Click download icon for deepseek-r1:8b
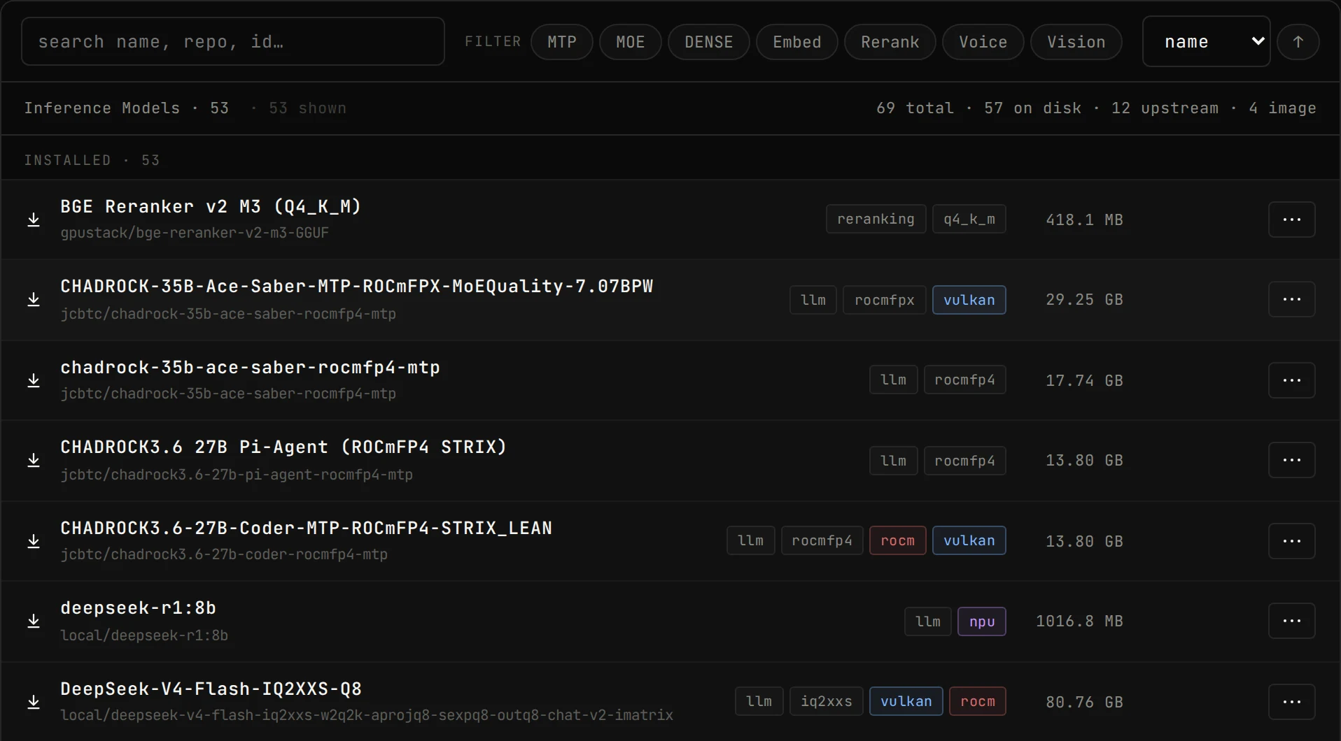This screenshot has width=1341, height=741. tap(34, 621)
